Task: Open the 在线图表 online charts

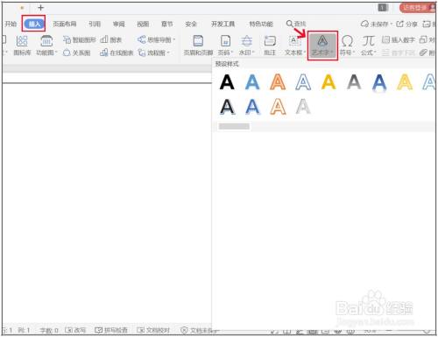Action: tap(117, 53)
